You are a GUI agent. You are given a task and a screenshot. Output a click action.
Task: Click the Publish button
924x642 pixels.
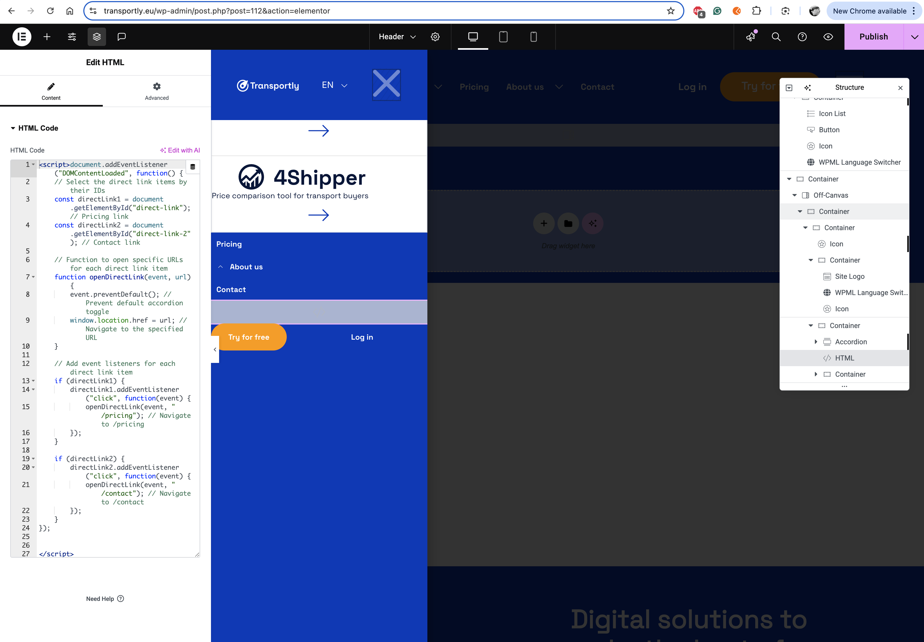(873, 37)
